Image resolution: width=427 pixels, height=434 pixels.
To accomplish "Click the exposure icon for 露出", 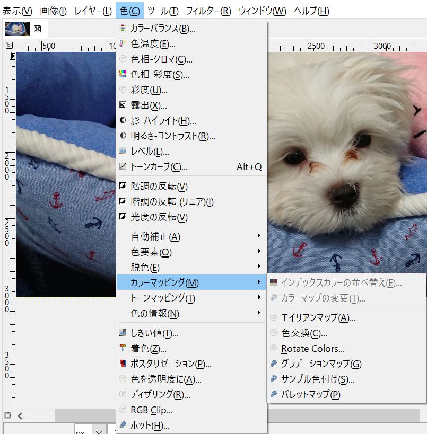I will [x=123, y=105].
